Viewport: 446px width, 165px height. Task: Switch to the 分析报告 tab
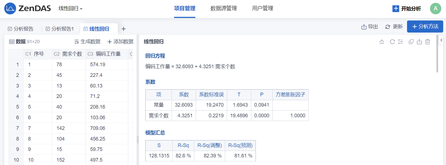(20, 29)
